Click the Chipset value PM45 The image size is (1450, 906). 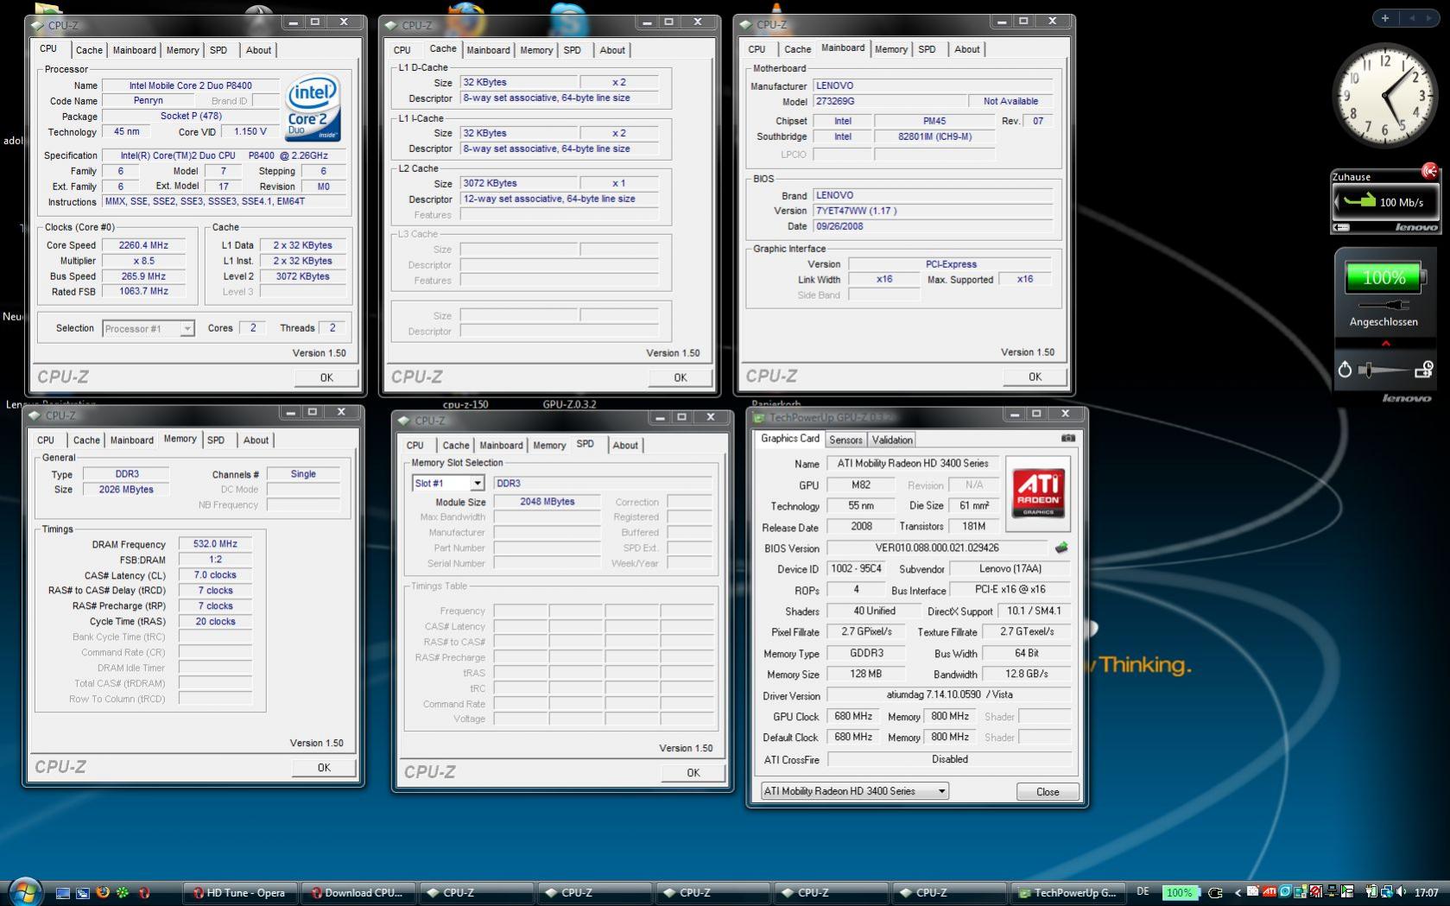(x=934, y=121)
